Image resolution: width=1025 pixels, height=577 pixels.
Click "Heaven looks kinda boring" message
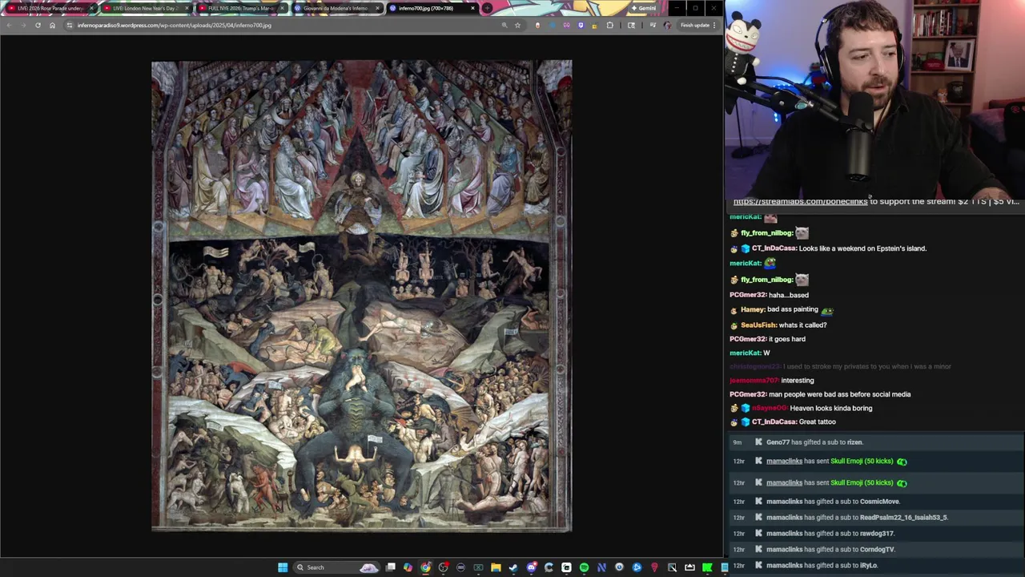click(x=831, y=408)
